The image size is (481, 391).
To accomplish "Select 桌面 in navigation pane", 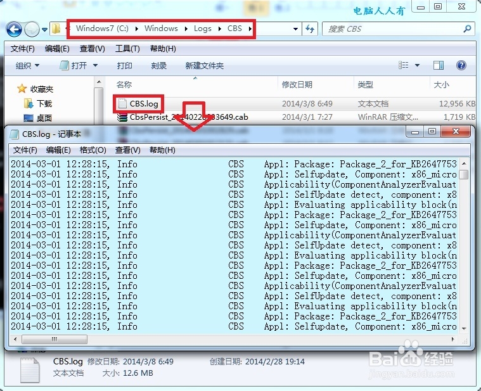I will click(44, 118).
